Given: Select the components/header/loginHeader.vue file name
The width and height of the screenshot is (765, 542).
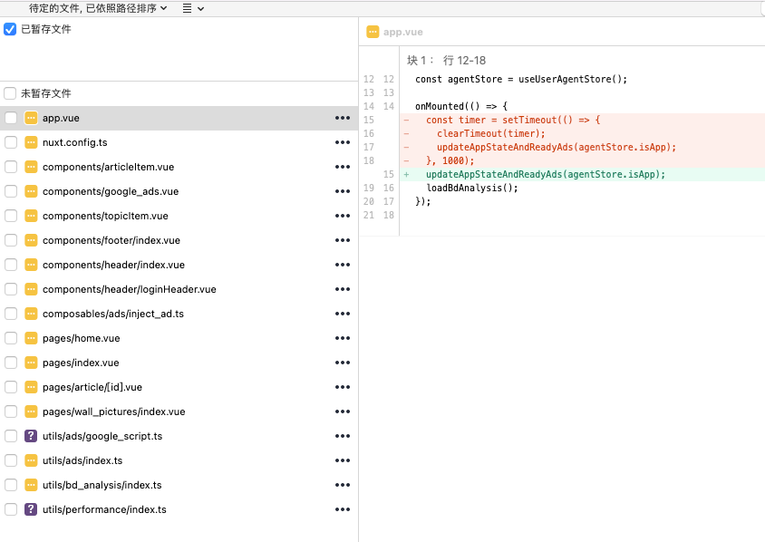Looking at the screenshot, I should [x=130, y=289].
